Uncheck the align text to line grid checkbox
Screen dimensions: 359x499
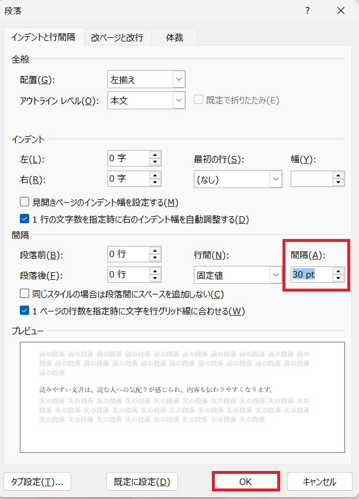[x=25, y=311]
